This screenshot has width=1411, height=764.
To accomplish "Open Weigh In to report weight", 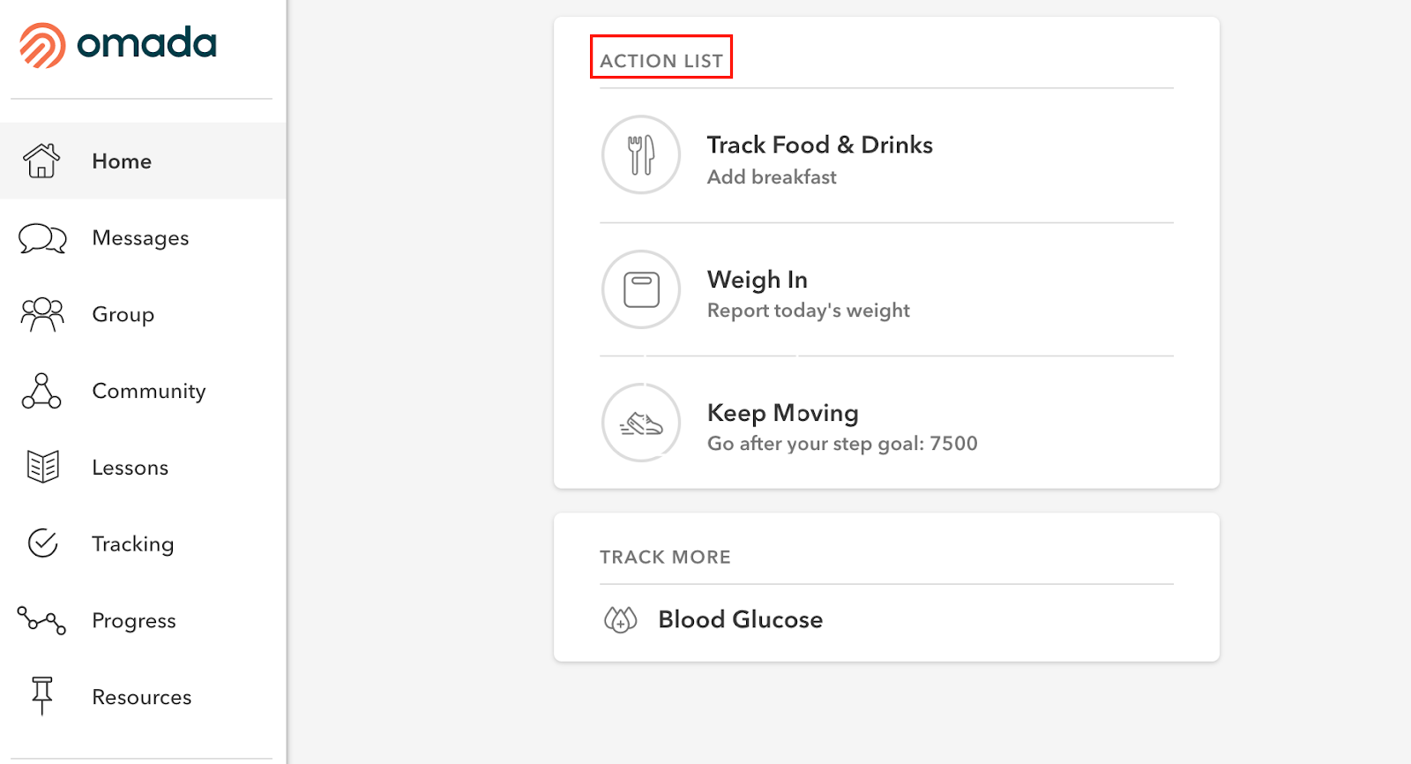I will pos(886,289).
